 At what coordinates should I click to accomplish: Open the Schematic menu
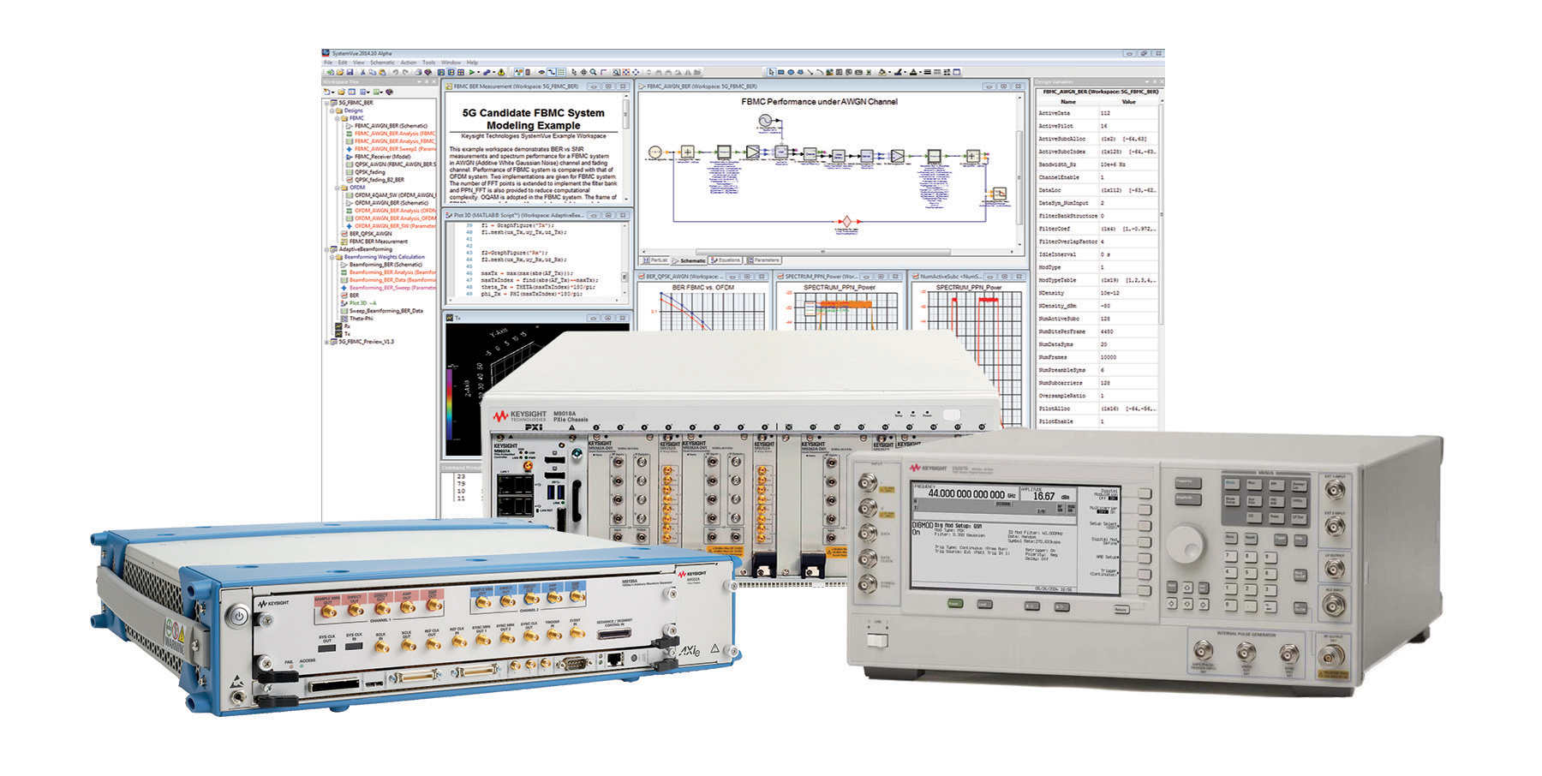[382, 63]
